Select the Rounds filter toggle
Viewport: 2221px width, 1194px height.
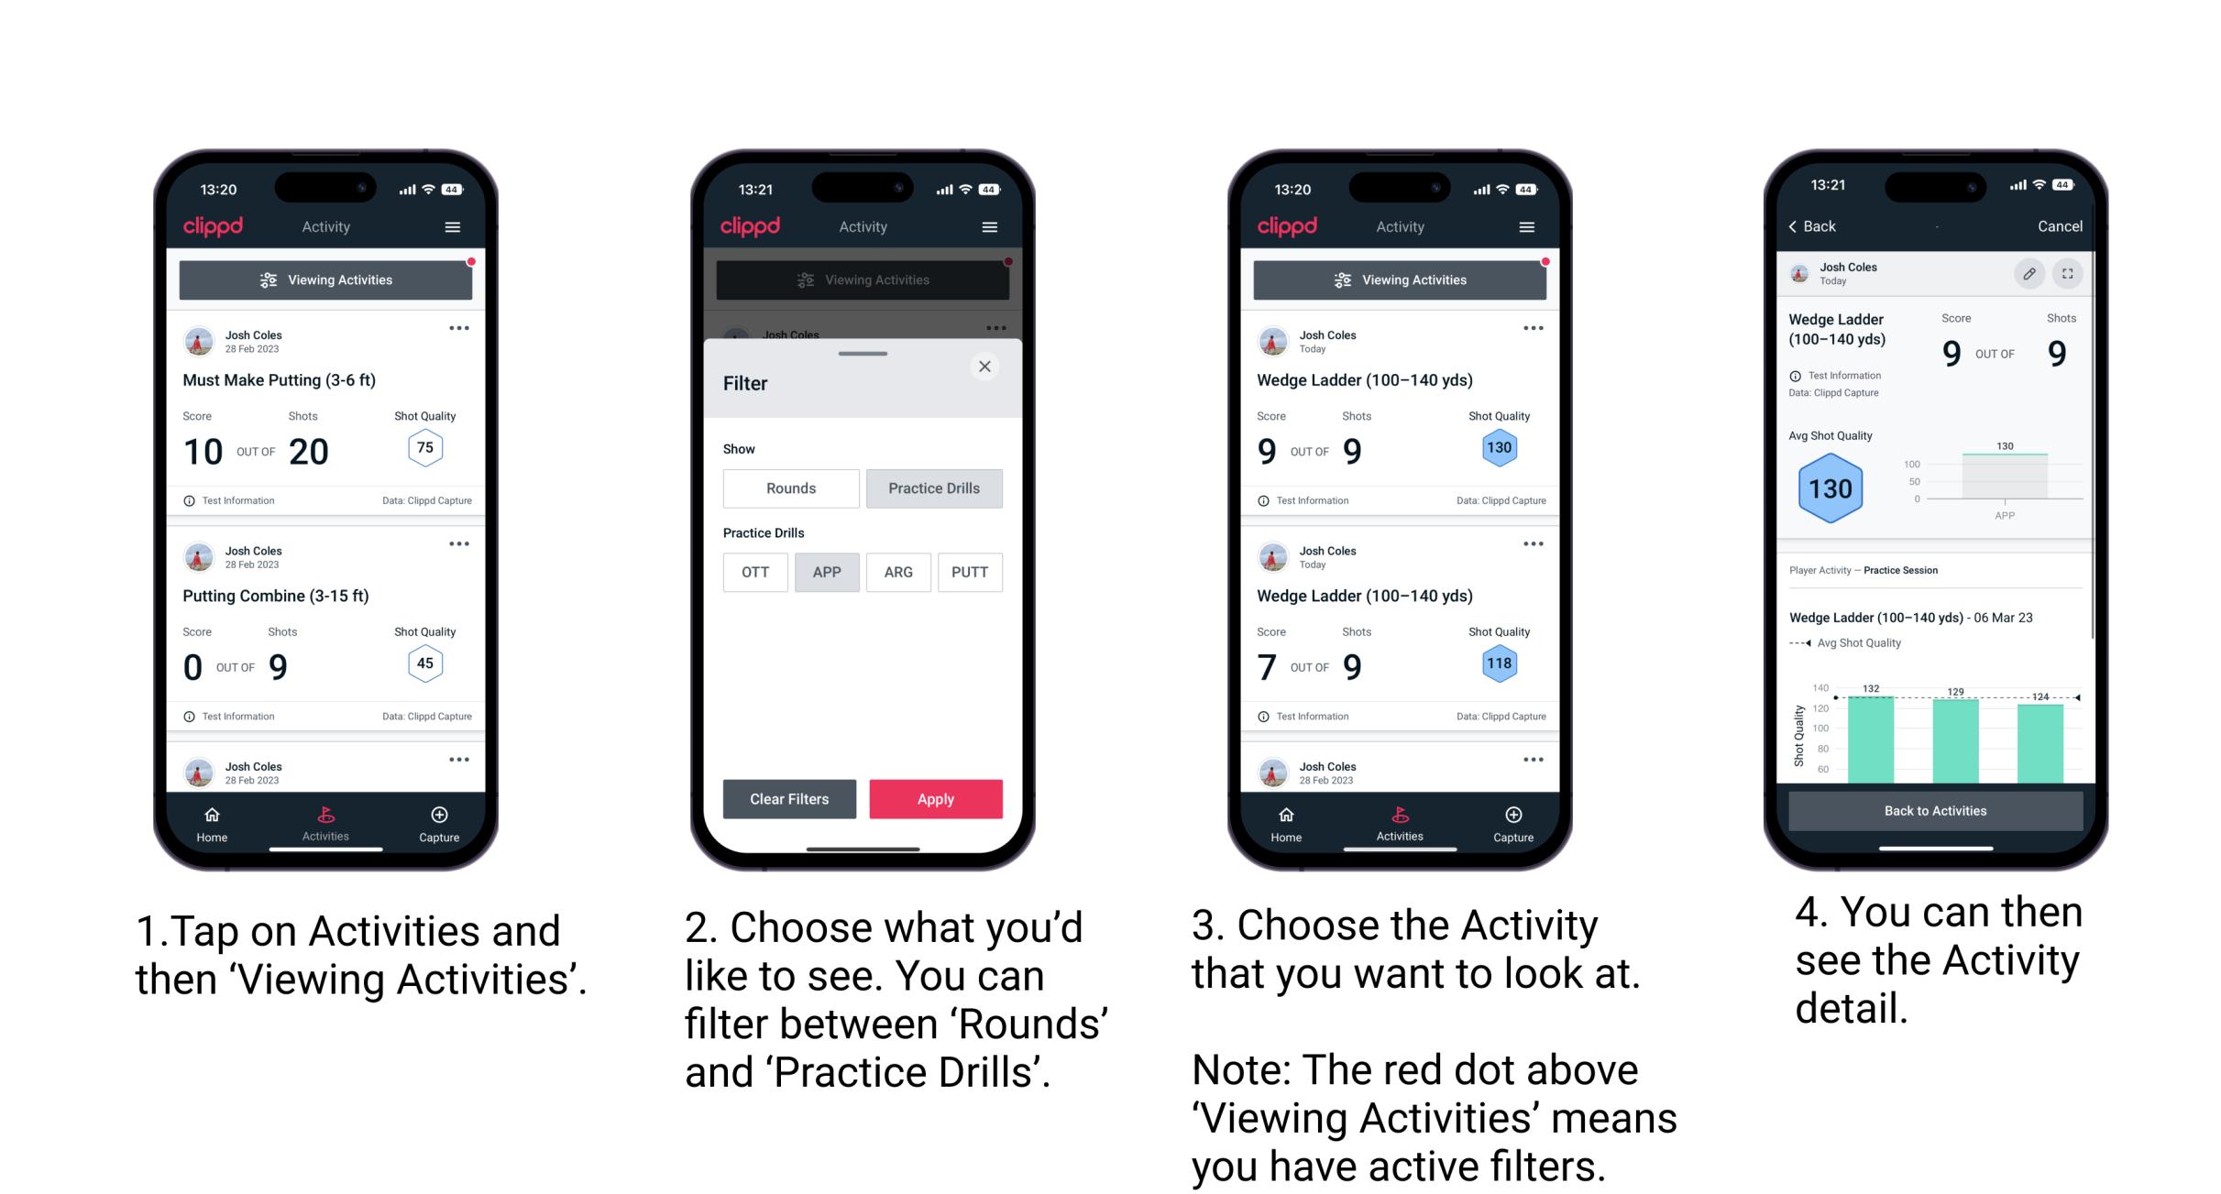[x=790, y=487]
